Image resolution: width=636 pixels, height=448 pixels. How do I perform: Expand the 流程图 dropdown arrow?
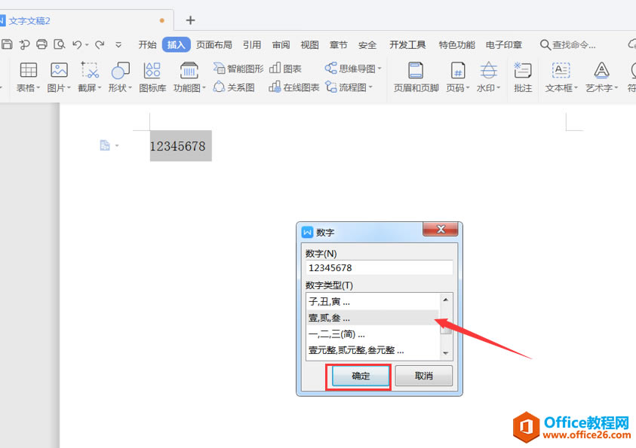coord(370,87)
